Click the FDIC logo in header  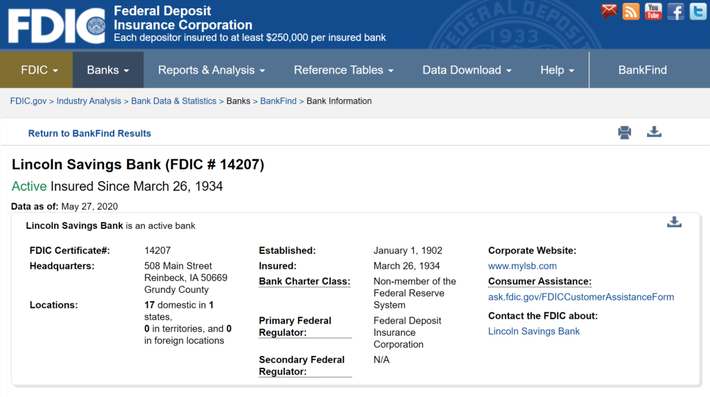tap(57, 26)
